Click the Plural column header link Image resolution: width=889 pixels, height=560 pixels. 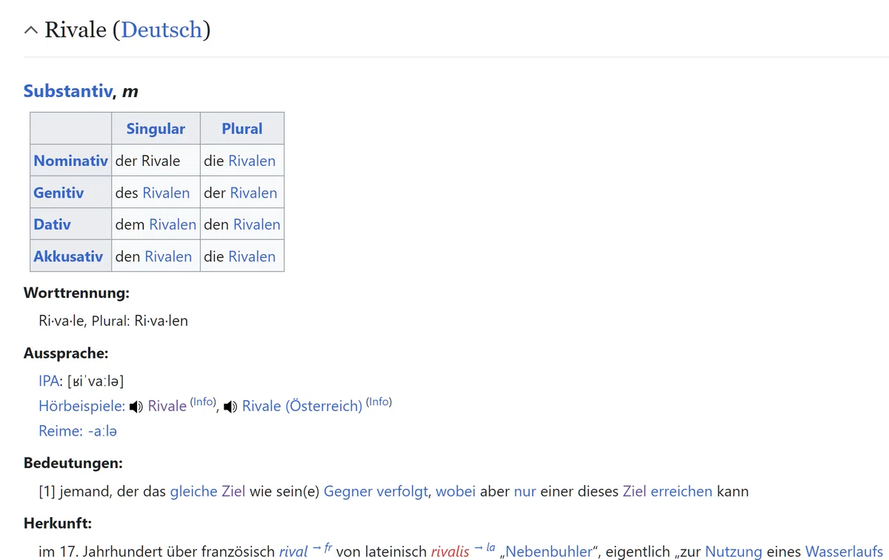(x=242, y=128)
